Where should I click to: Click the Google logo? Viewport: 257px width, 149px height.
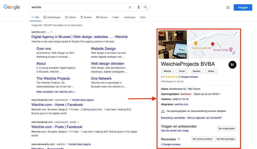point(12,7)
